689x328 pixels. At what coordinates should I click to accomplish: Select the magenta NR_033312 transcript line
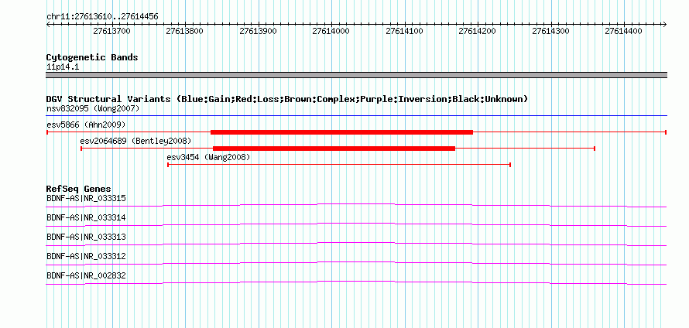pos(356,264)
